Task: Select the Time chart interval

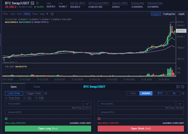Action: click(5, 14)
